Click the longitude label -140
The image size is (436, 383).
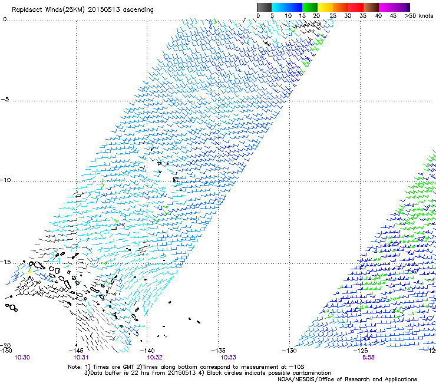[147, 351]
